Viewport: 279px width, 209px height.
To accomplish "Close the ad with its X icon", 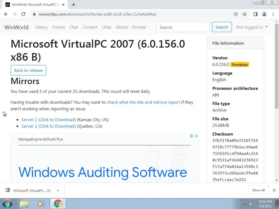I will click(x=196, y=136).
